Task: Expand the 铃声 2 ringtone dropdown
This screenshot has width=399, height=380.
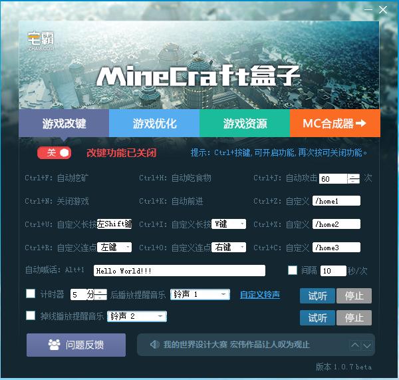Action: (x=162, y=316)
